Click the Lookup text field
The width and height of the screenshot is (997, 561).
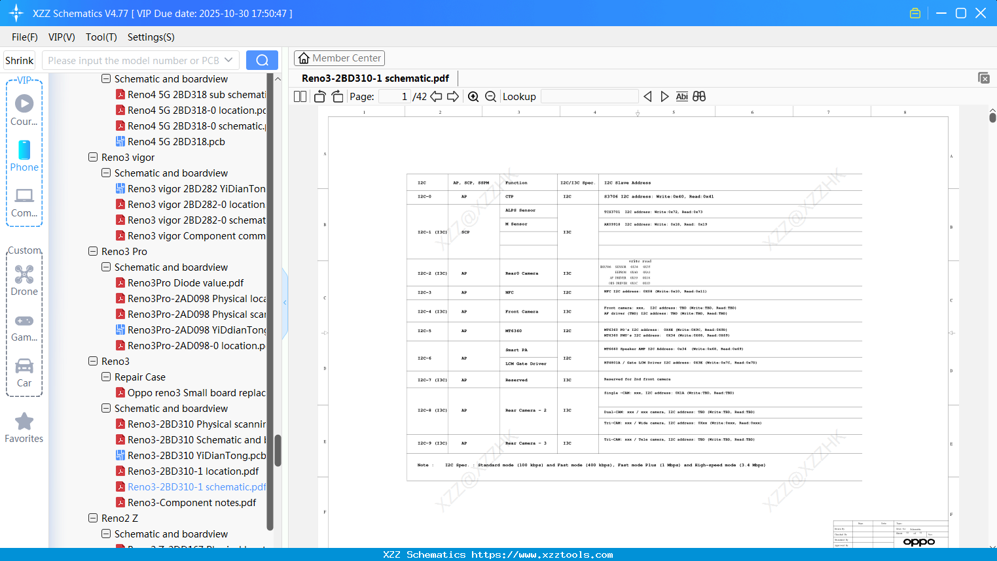pos(590,97)
